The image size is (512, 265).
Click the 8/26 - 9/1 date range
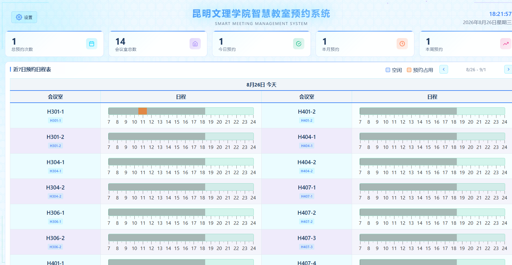pos(476,70)
